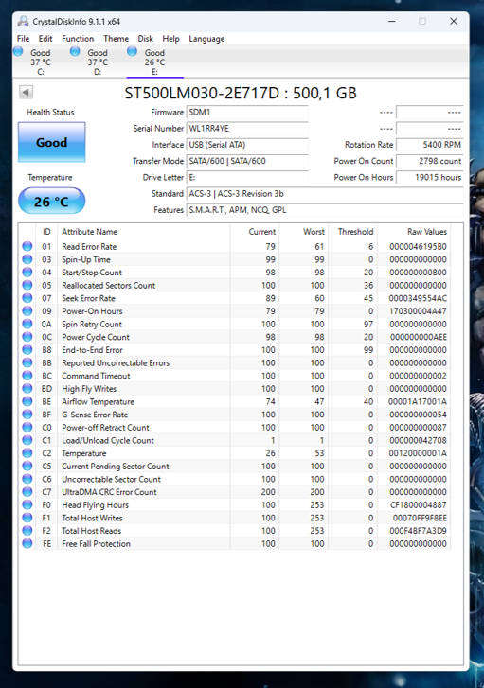Select the Temperature attribute row C2
The height and width of the screenshot is (688, 484).
tap(236, 453)
